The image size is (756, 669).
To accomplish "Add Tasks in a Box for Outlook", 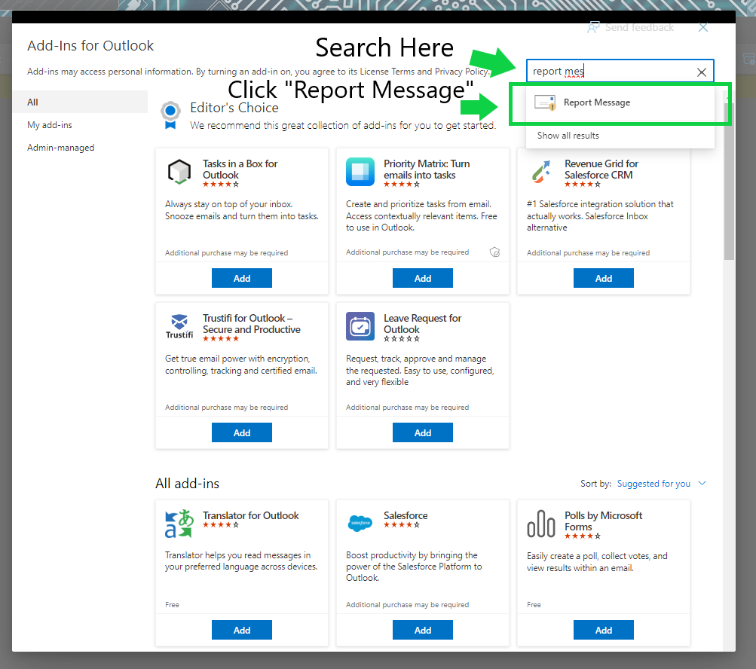I will [241, 278].
